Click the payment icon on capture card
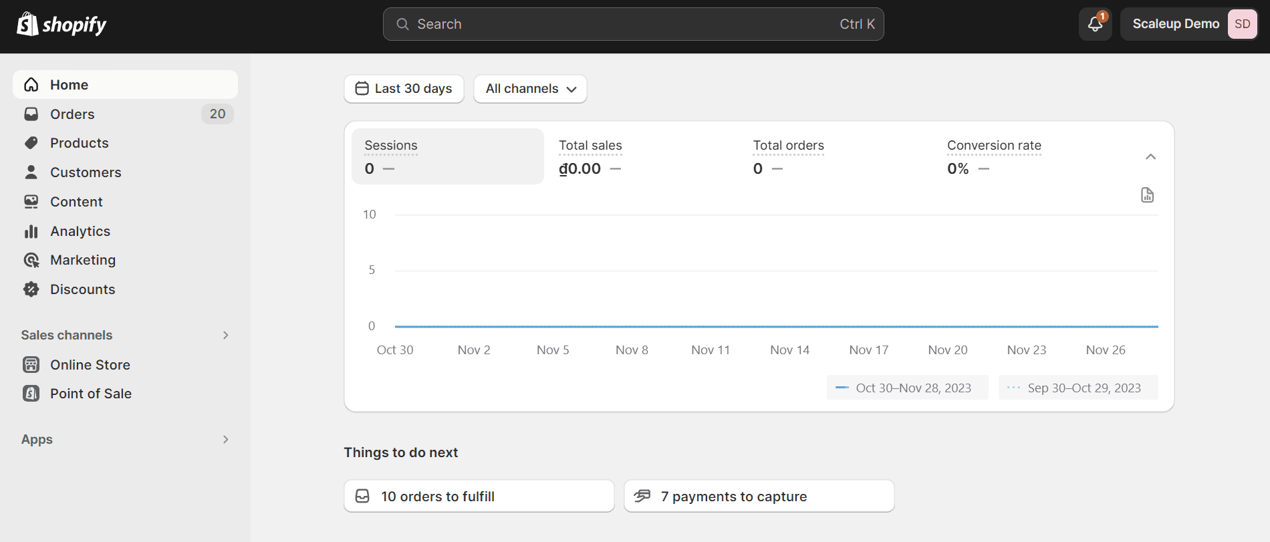 (x=642, y=496)
